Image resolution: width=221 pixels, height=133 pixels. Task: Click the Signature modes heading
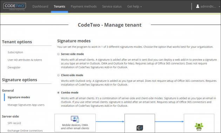pyautogui.click(x=74, y=41)
